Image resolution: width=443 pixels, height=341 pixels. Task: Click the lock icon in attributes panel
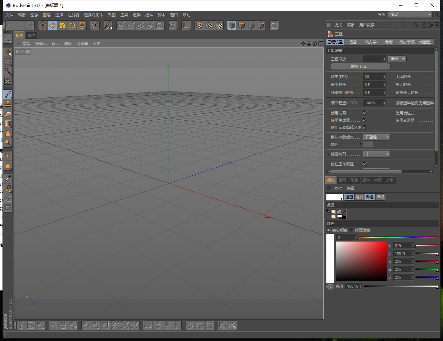[424, 25]
